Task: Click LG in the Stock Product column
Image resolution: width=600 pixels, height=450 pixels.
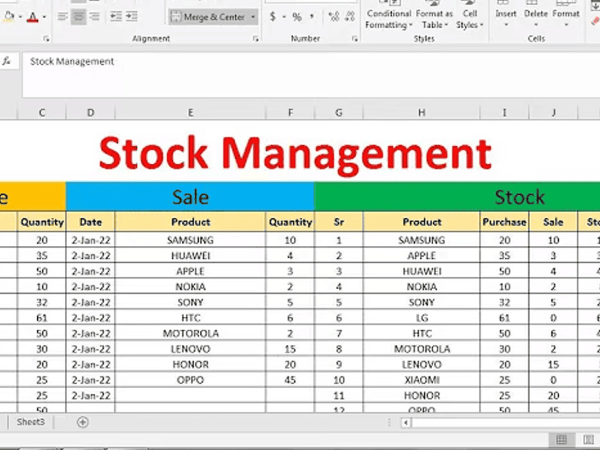Action: (x=421, y=317)
